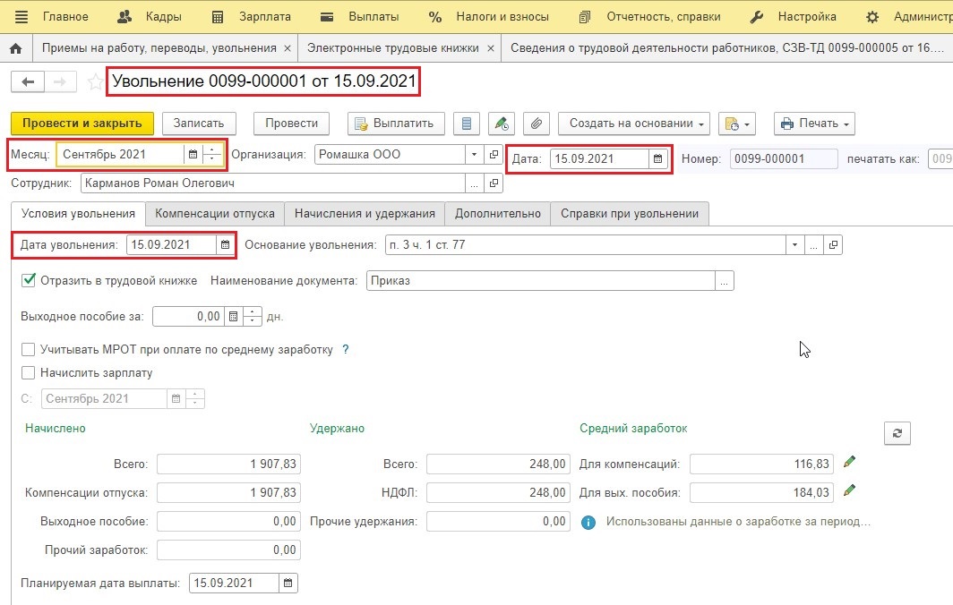Click the Наименование документа input field
953x605 pixels.
pyautogui.click(x=541, y=281)
